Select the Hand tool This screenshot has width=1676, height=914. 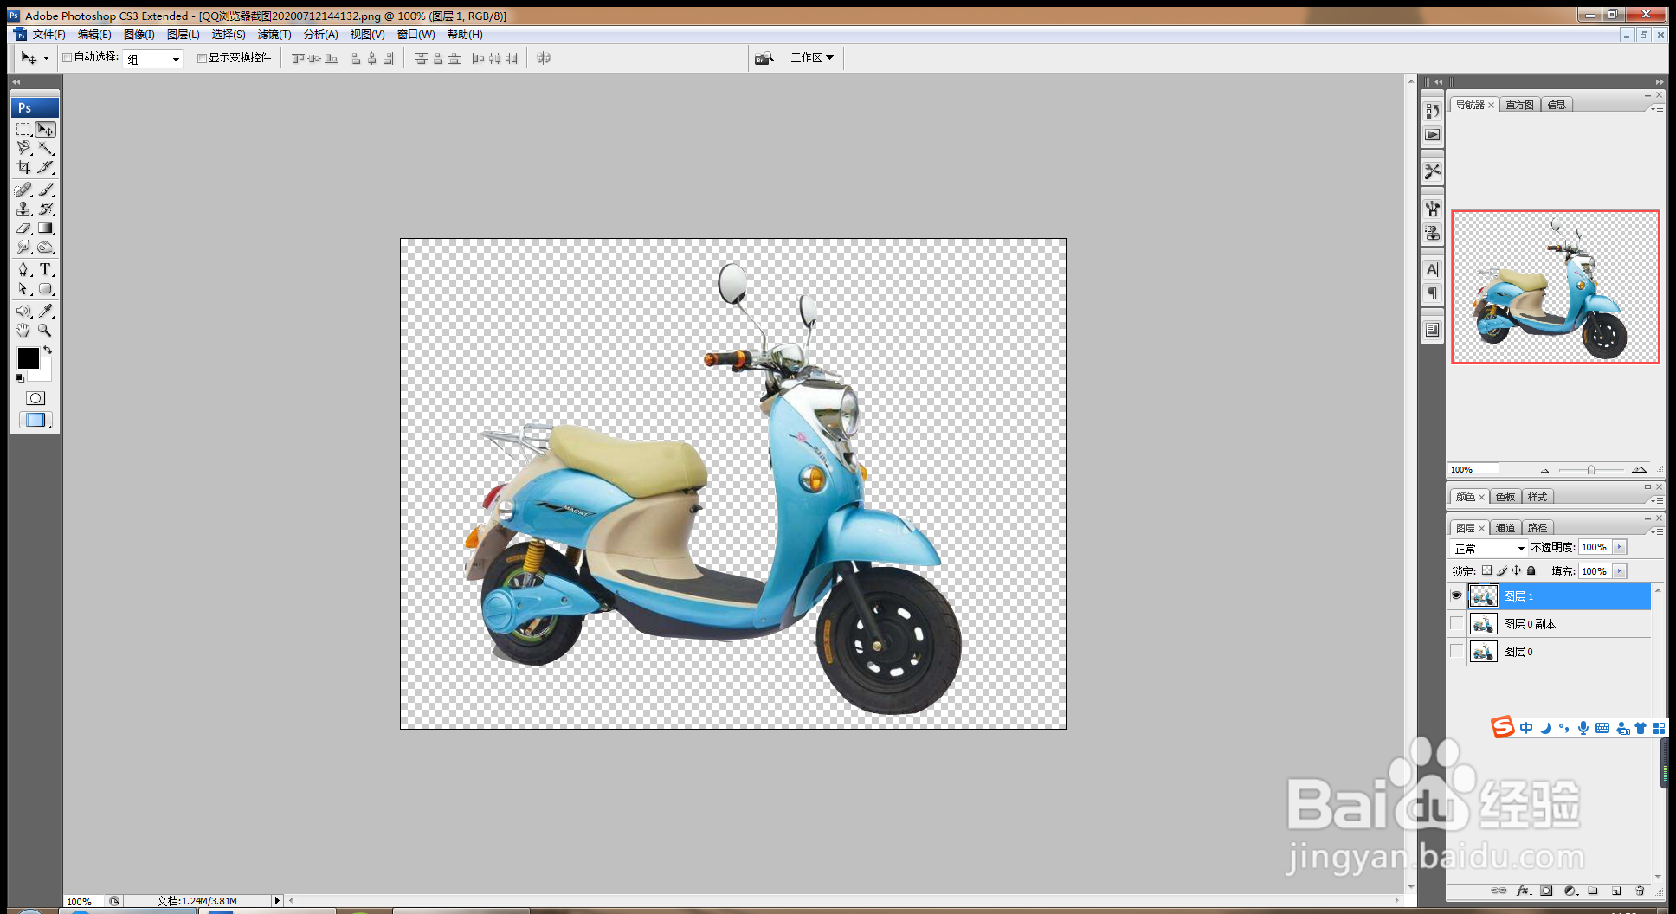click(x=23, y=330)
